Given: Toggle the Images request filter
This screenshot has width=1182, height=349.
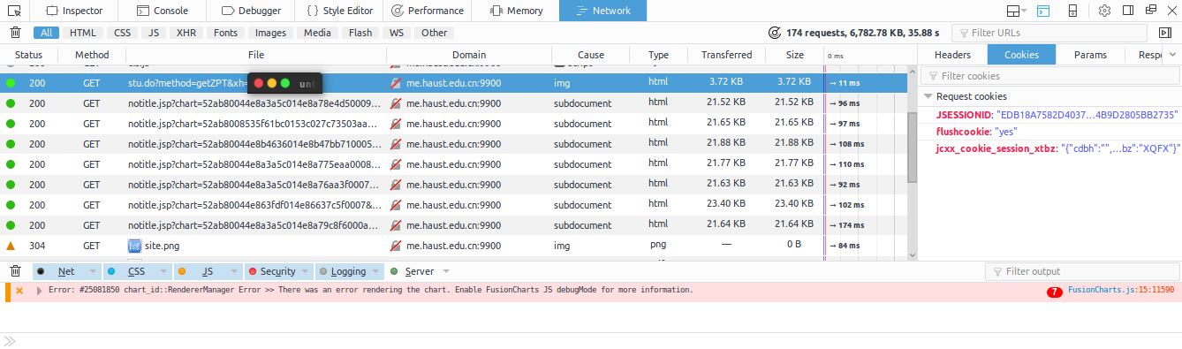Looking at the screenshot, I should point(270,33).
